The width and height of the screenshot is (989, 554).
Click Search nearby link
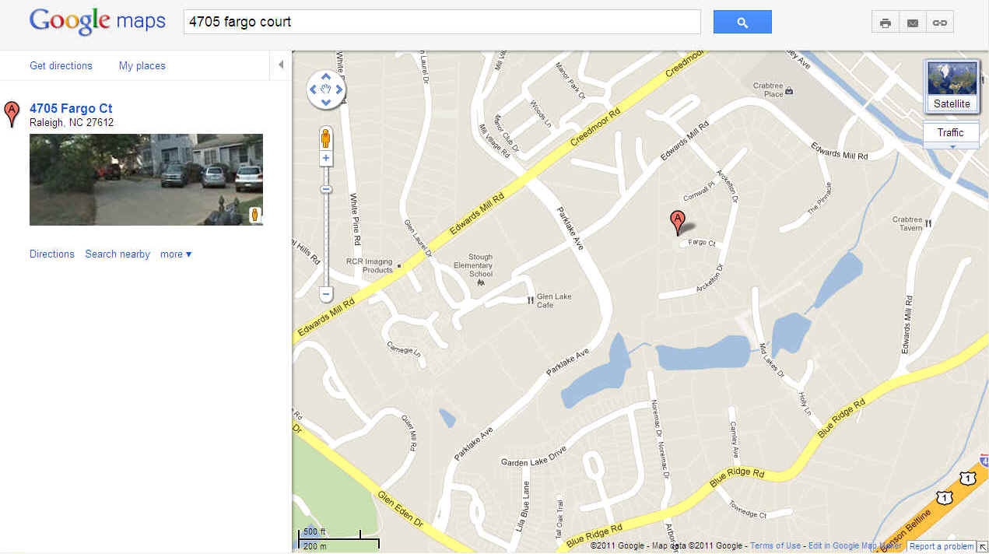(117, 254)
